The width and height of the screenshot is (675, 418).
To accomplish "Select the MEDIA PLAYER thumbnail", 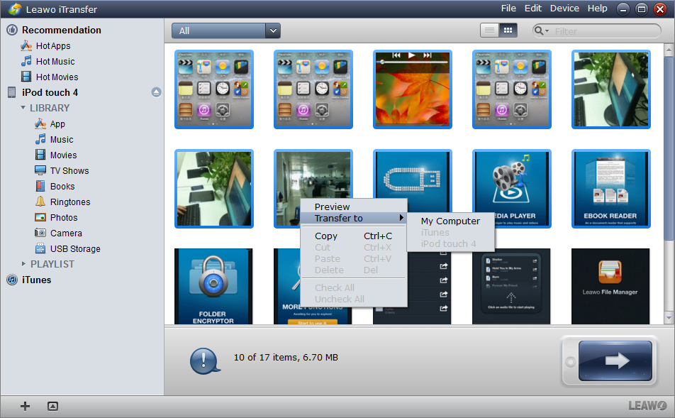I will click(x=511, y=188).
